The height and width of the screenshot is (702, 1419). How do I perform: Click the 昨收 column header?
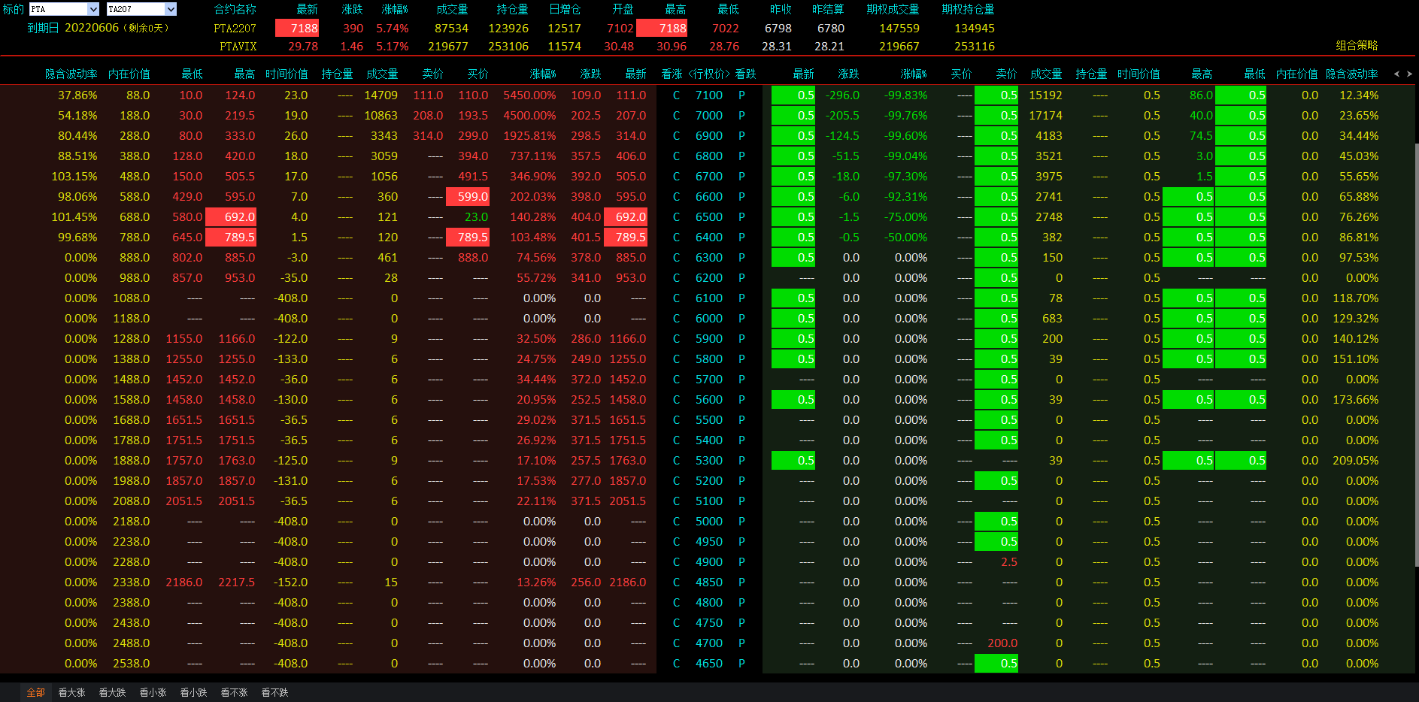point(781,9)
